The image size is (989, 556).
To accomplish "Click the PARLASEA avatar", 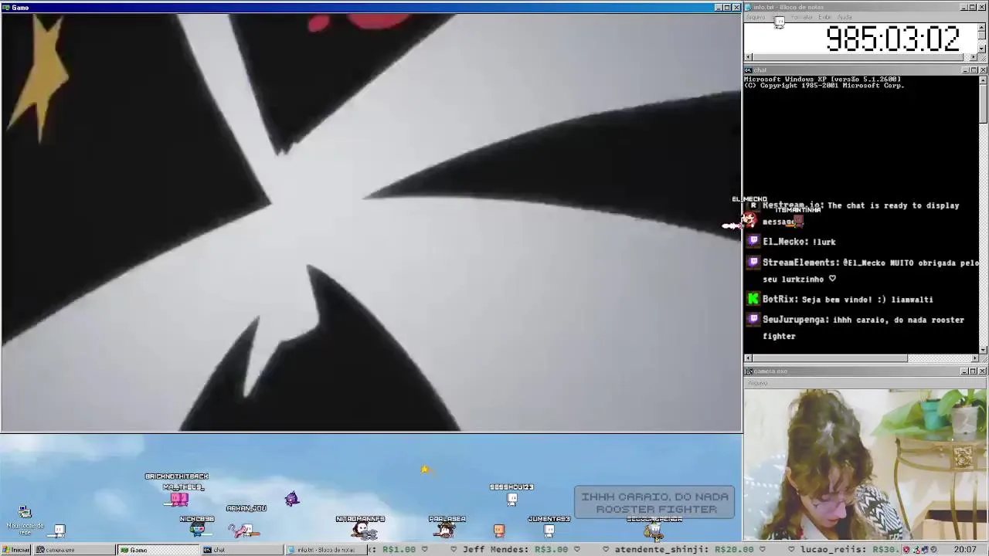I will tap(445, 531).
